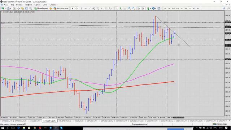Expand the Profiles dropdown arrow
This screenshot has width=231, height=130.
coord(10,8)
